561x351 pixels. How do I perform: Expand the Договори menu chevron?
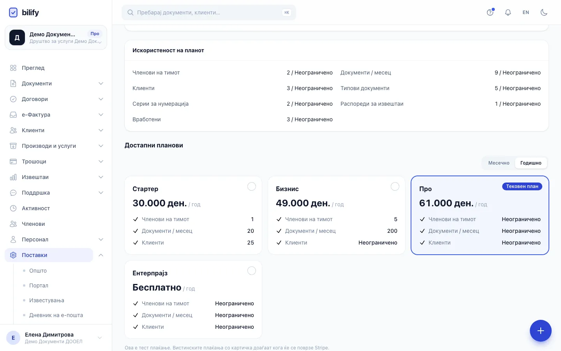point(101,99)
